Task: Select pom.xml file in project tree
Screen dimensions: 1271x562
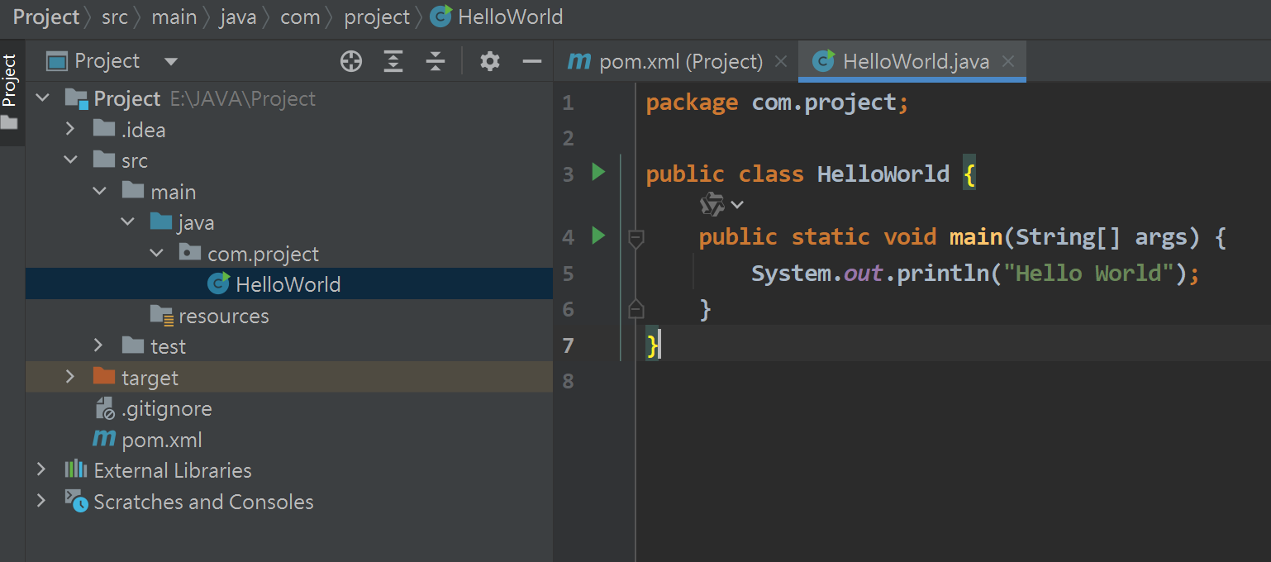Action: 162,440
